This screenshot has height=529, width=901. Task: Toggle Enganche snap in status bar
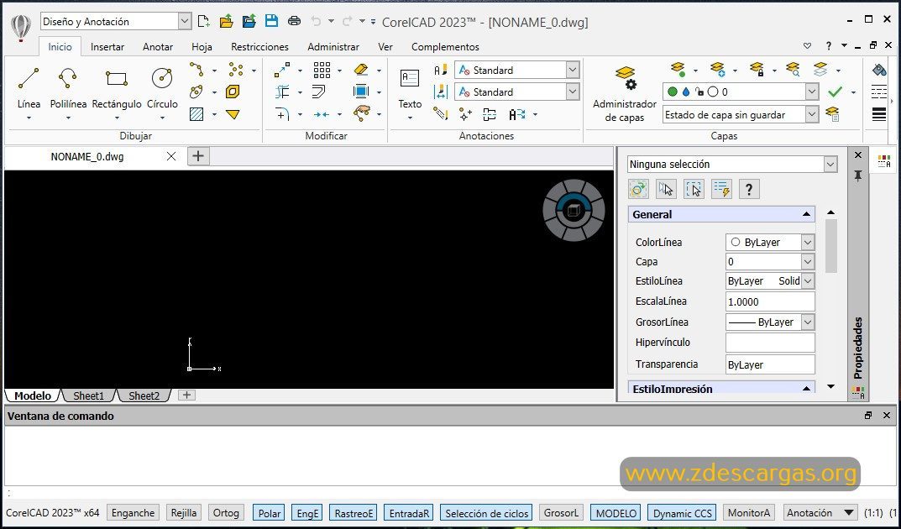click(x=134, y=513)
